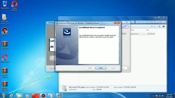Open Explorer help question mark icon

(164, 26)
